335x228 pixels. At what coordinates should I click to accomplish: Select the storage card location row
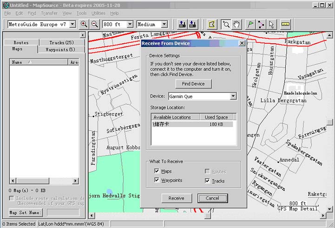click(x=192, y=124)
